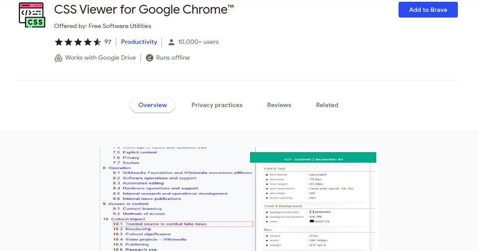Screen dimensions: 478x251
Task: Click '9.2 Methods of access' entry
Action: (x=139, y=214)
